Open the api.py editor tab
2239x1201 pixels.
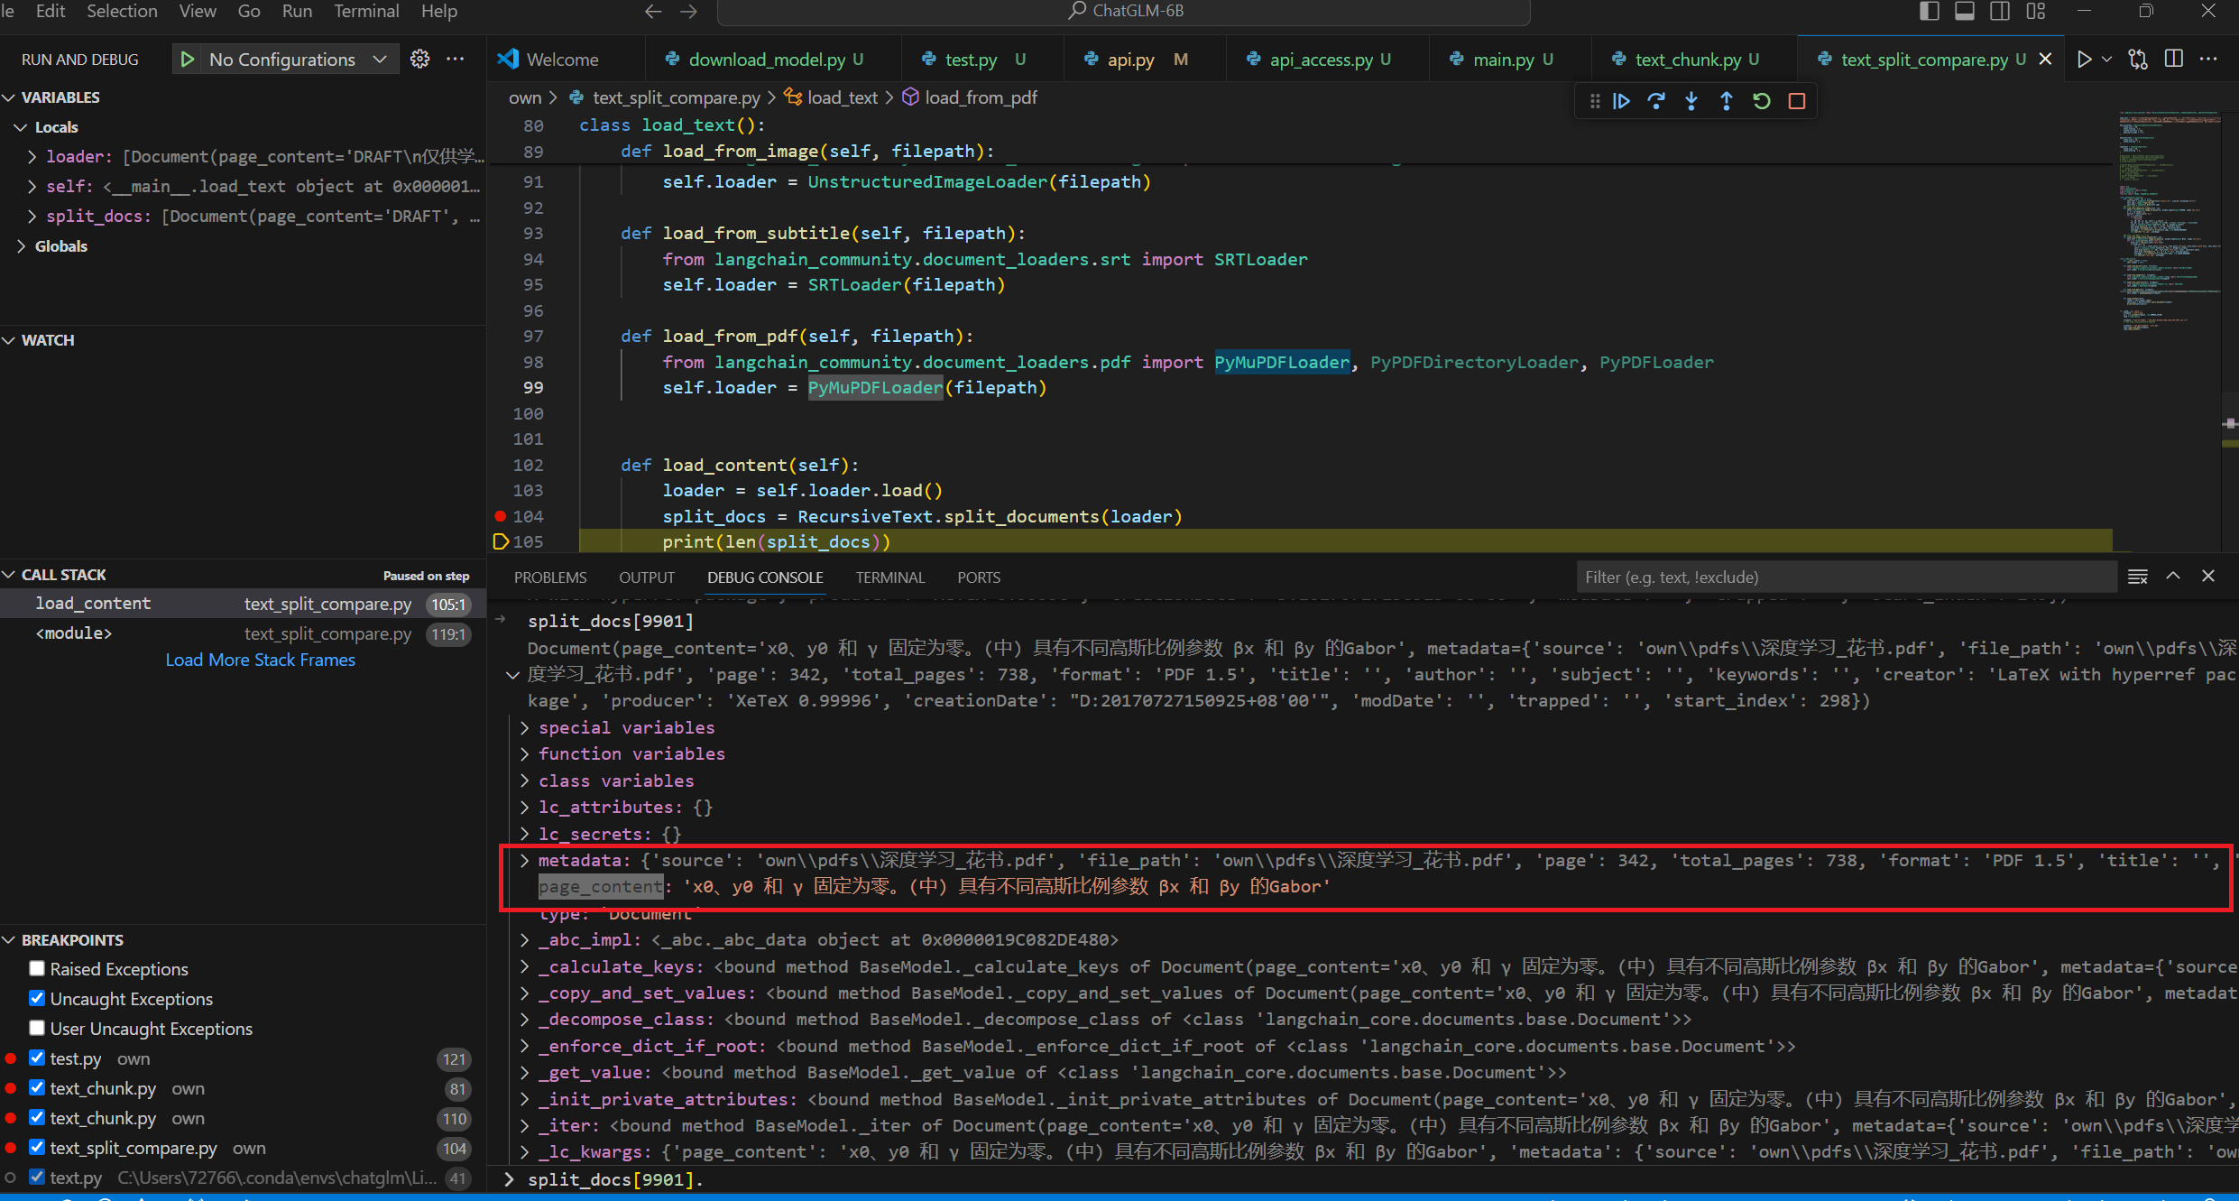click(1130, 60)
